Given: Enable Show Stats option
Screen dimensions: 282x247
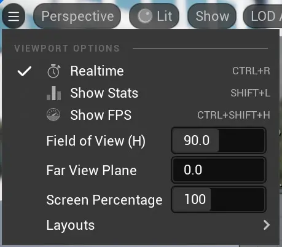Looking at the screenshot, I should 141,93.
